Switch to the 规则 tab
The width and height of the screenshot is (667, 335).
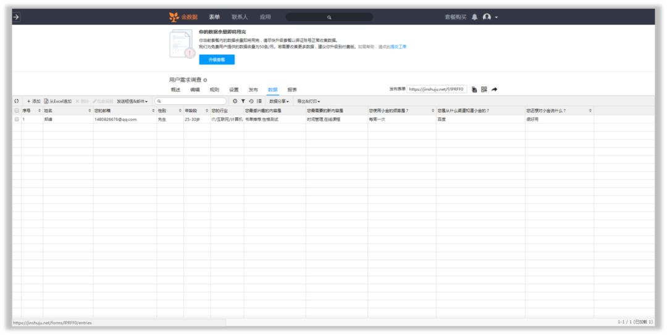214,89
